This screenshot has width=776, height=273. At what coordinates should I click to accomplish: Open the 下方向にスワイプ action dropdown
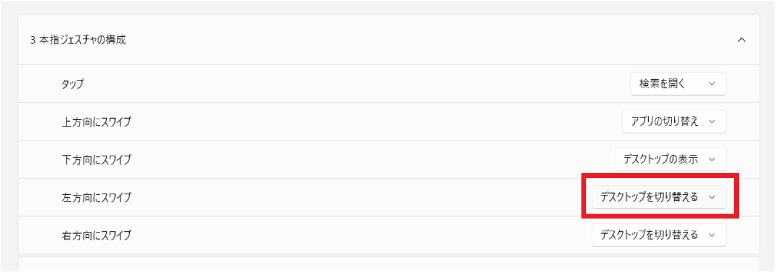point(670,159)
